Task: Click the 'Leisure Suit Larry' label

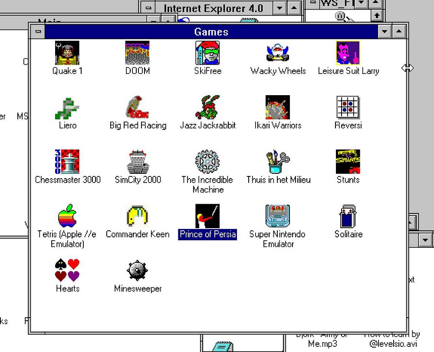Action: tap(348, 71)
